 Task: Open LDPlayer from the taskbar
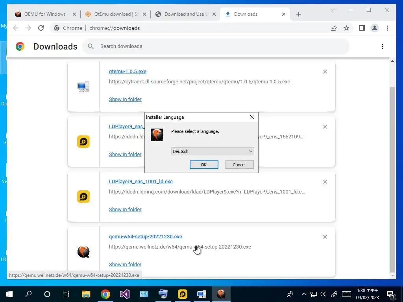(x=182, y=294)
